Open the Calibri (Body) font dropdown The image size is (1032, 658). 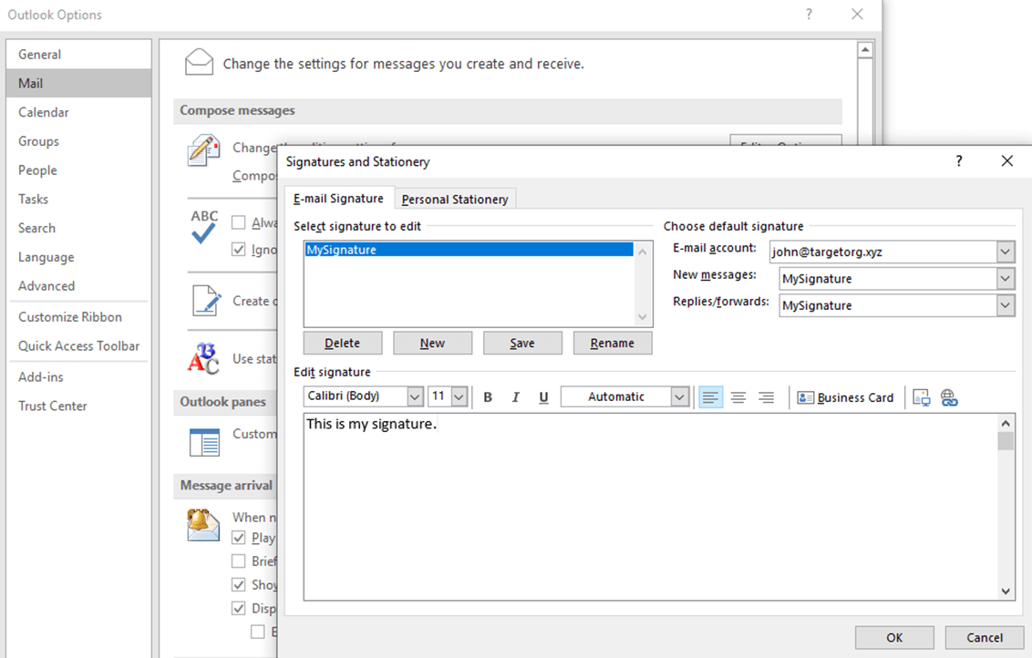point(415,396)
